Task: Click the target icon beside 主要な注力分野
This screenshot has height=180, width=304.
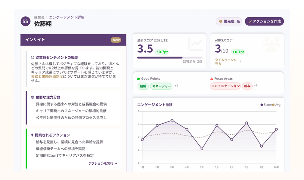Action: (33, 97)
